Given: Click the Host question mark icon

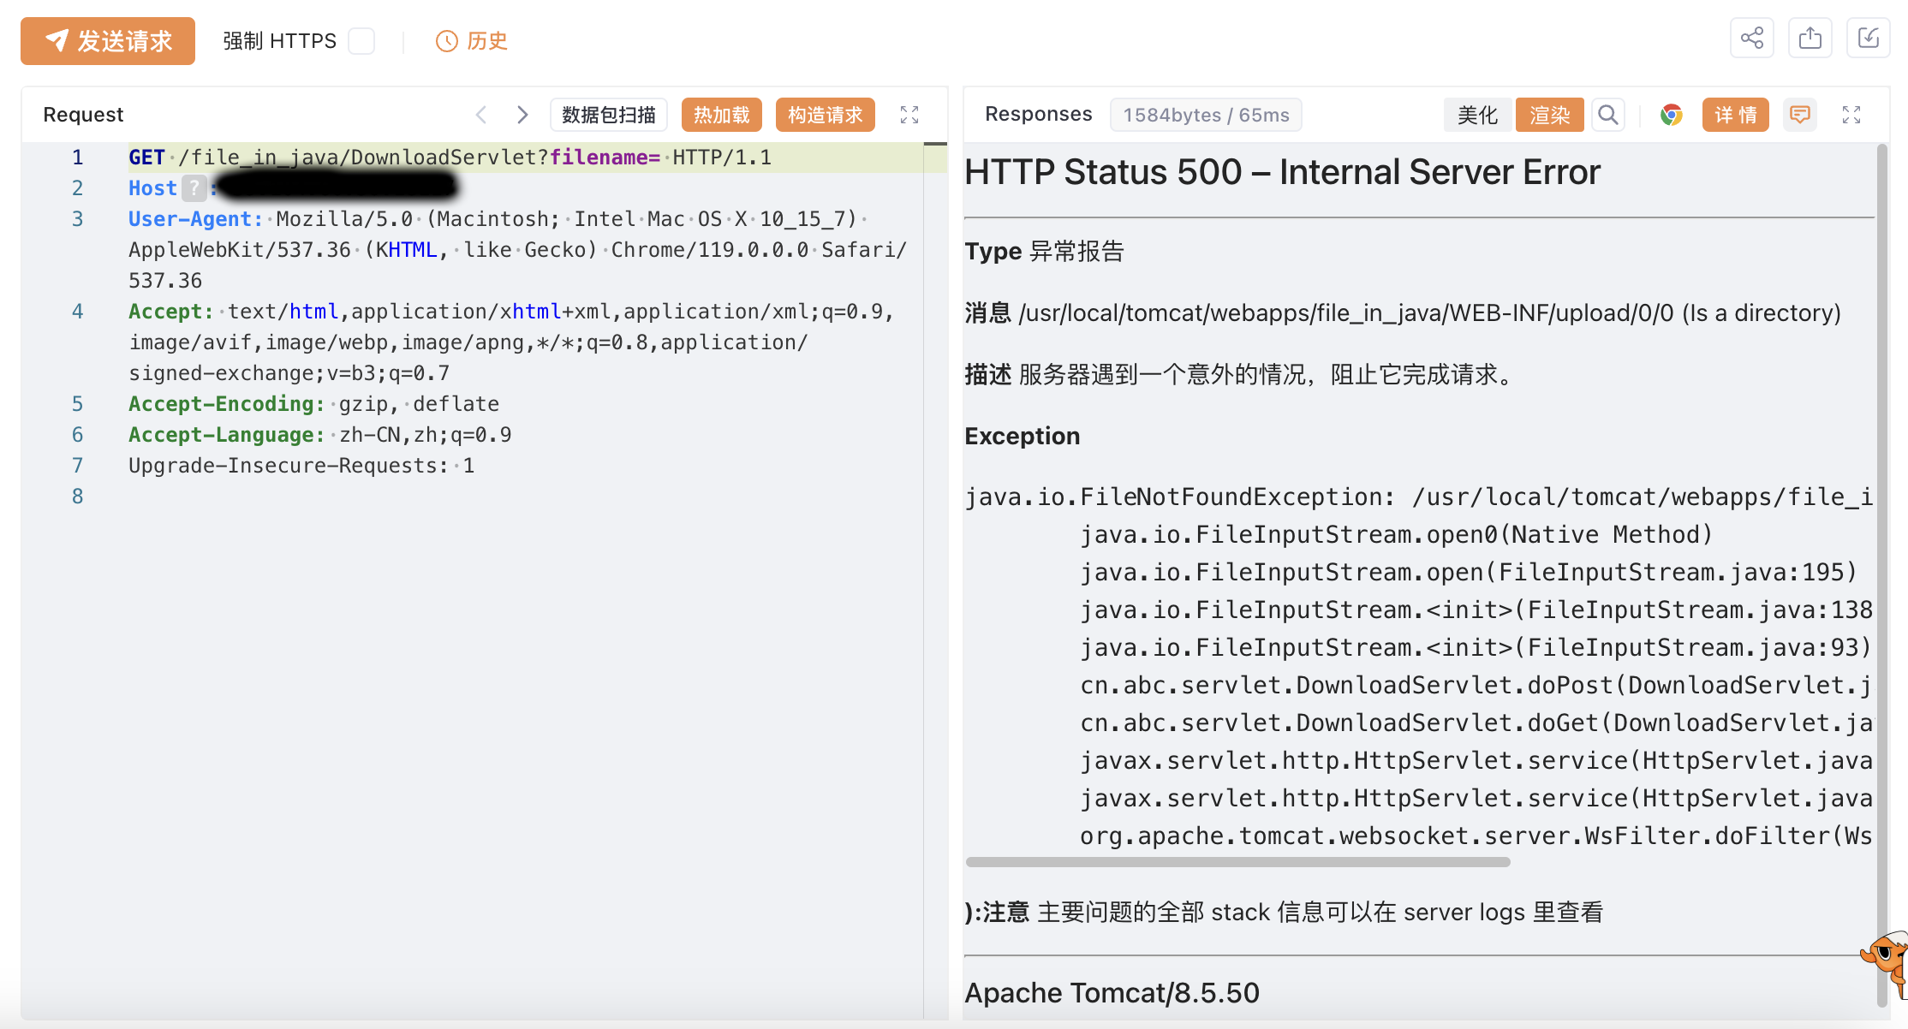Looking at the screenshot, I should pyautogui.click(x=194, y=188).
